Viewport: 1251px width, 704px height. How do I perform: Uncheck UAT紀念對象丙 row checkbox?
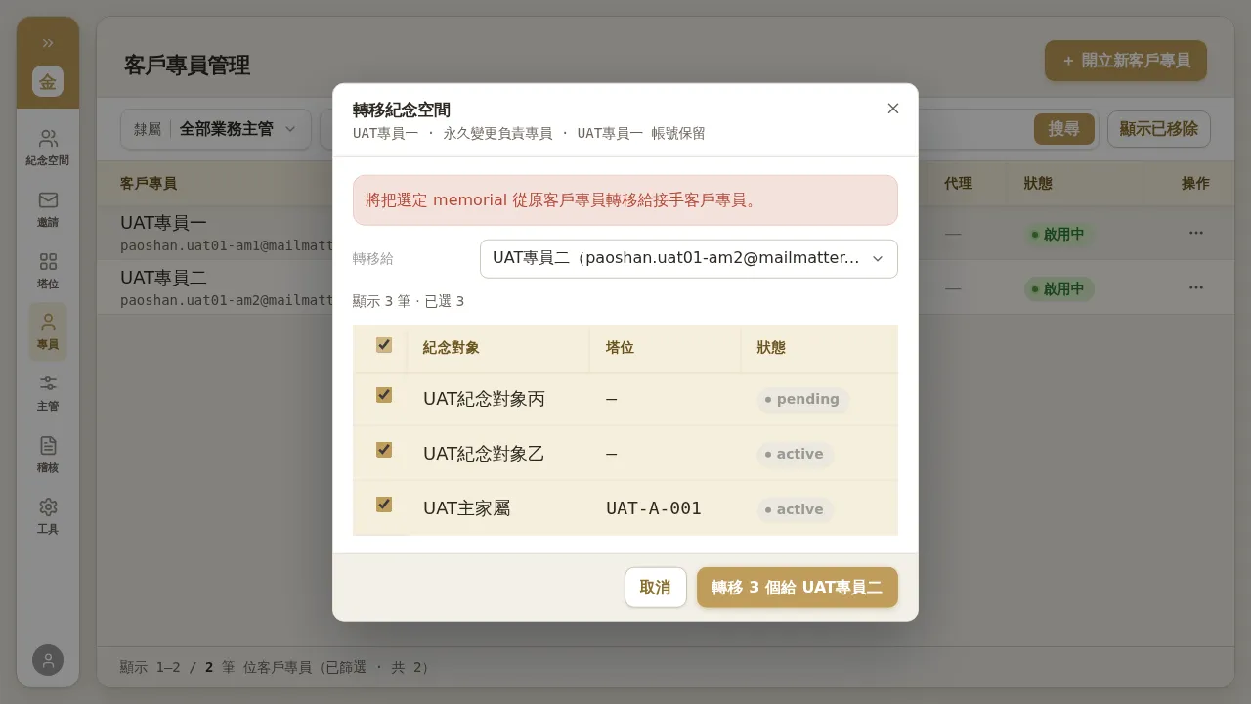click(384, 395)
